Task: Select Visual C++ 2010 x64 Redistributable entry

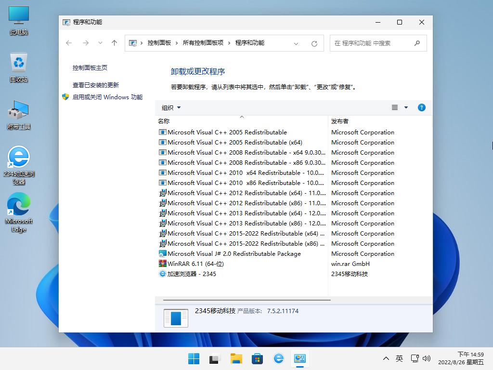Action: pos(242,172)
